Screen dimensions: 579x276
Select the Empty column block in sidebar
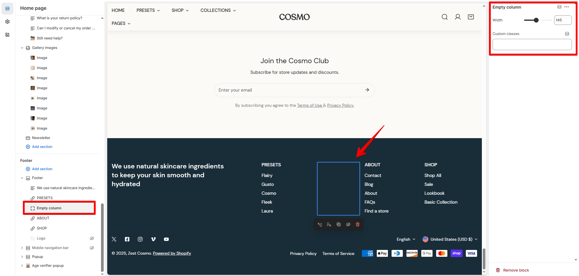coord(59,208)
